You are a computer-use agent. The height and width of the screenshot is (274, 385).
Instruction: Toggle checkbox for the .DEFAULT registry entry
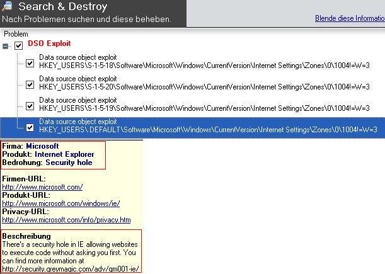[x=30, y=127]
